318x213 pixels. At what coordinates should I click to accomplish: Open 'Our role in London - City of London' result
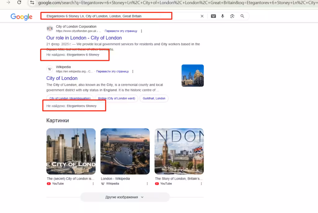(x=84, y=38)
